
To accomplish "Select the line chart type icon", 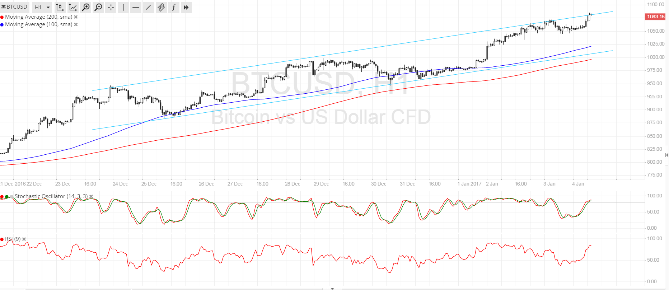I will click(73, 7).
